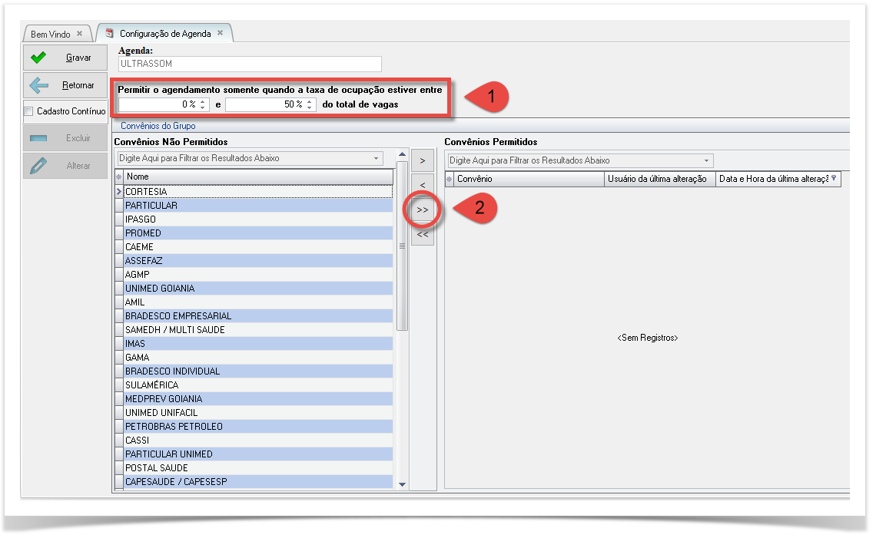876x538 pixels.
Task: Close the Configuração de Agenda tab
Action: 220,33
